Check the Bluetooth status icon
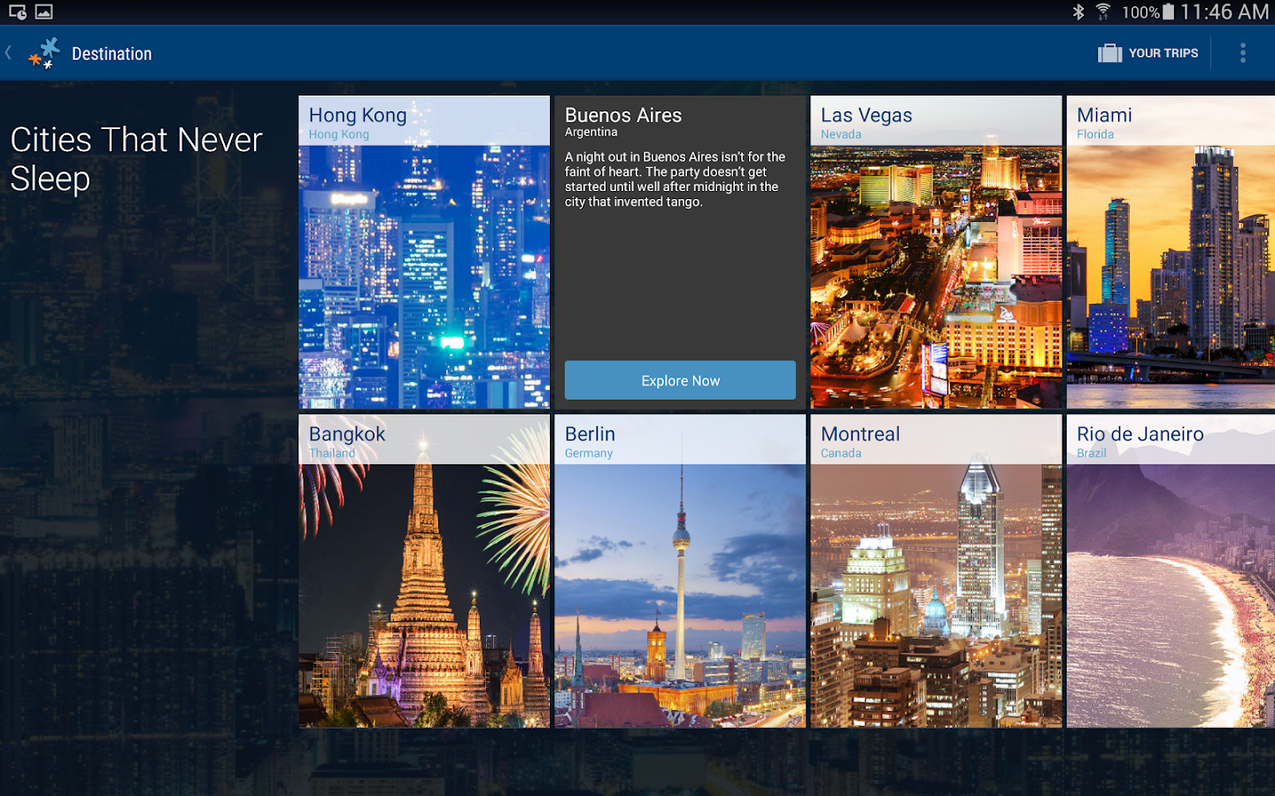The height and width of the screenshot is (796, 1275). point(1078,11)
